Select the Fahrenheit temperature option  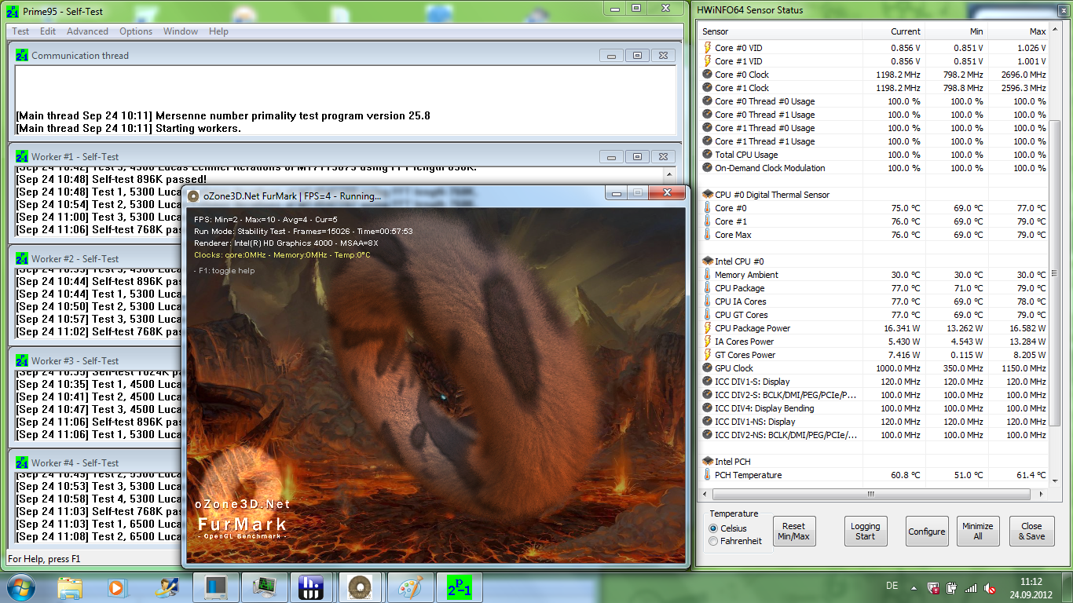[713, 541]
